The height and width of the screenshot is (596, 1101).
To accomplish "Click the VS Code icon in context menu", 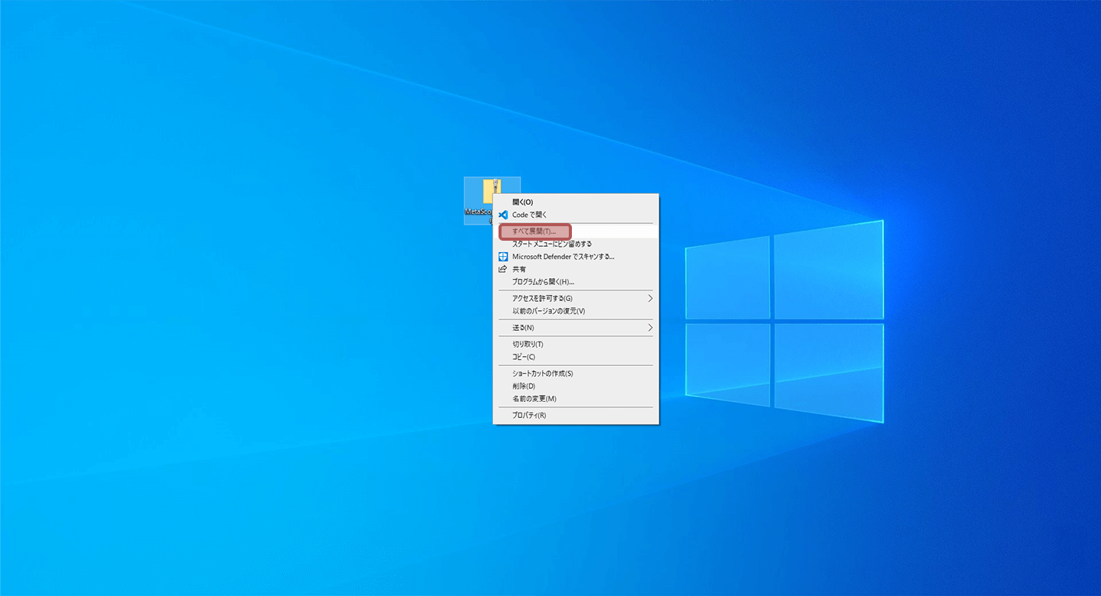I will point(503,215).
